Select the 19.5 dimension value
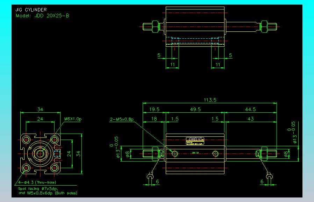 [154, 109]
